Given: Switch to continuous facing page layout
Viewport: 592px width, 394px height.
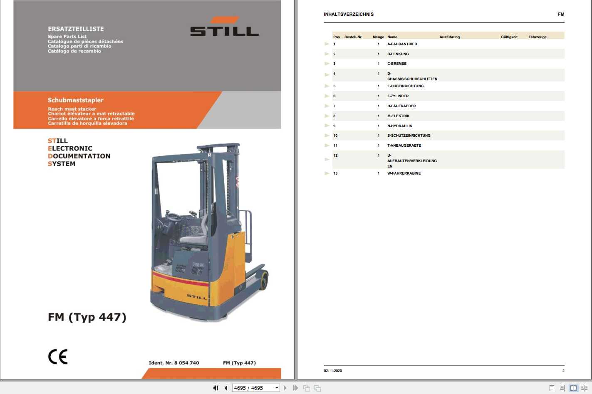Looking at the screenshot, I should [584, 388].
